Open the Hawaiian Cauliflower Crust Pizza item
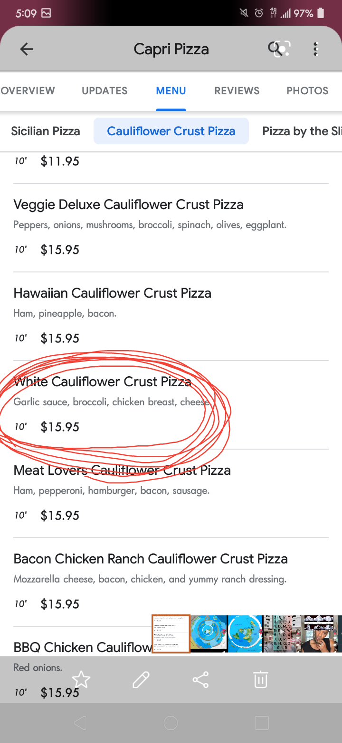 click(x=112, y=293)
